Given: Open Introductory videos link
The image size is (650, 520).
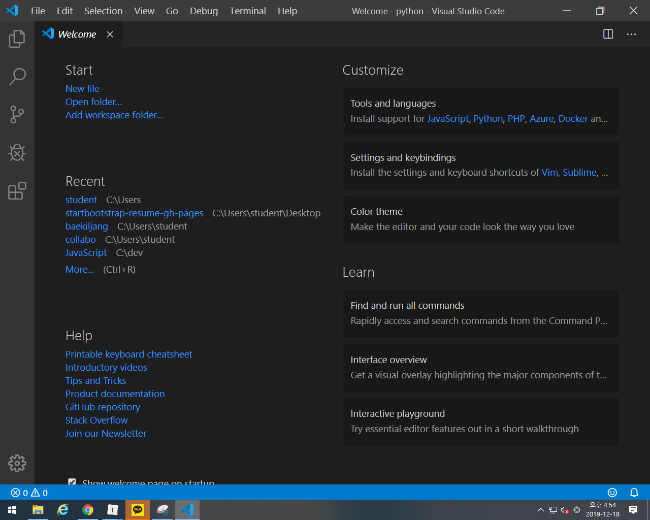Looking at the screenshot, I should click(106, 367).
